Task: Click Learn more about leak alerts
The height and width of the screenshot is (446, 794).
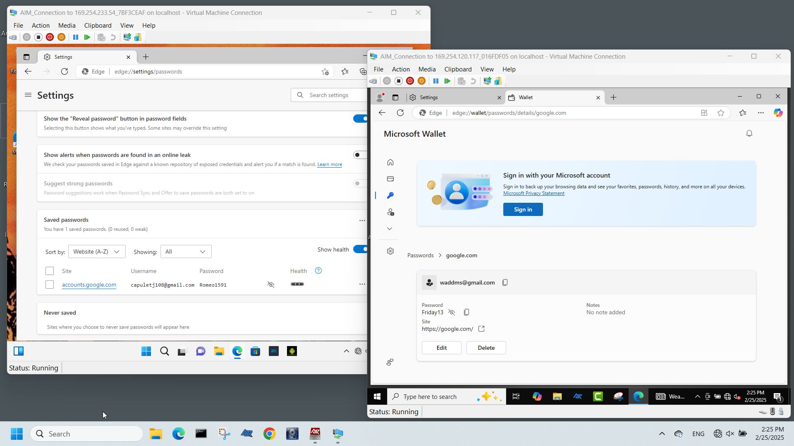Action: pos(329,164)
